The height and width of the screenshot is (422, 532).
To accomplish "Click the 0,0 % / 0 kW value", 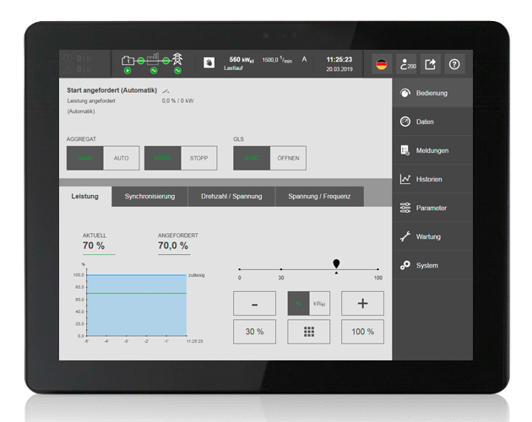I will click(178, 100).
